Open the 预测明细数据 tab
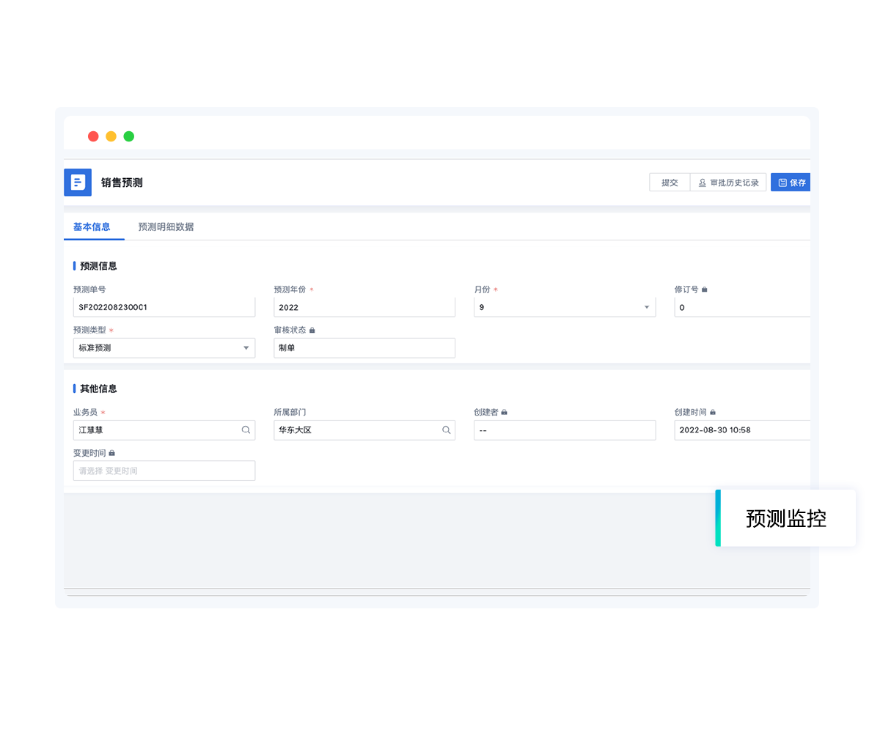This screenshot has height=733, width=880. pyautogui.click(x=166, y=227)
